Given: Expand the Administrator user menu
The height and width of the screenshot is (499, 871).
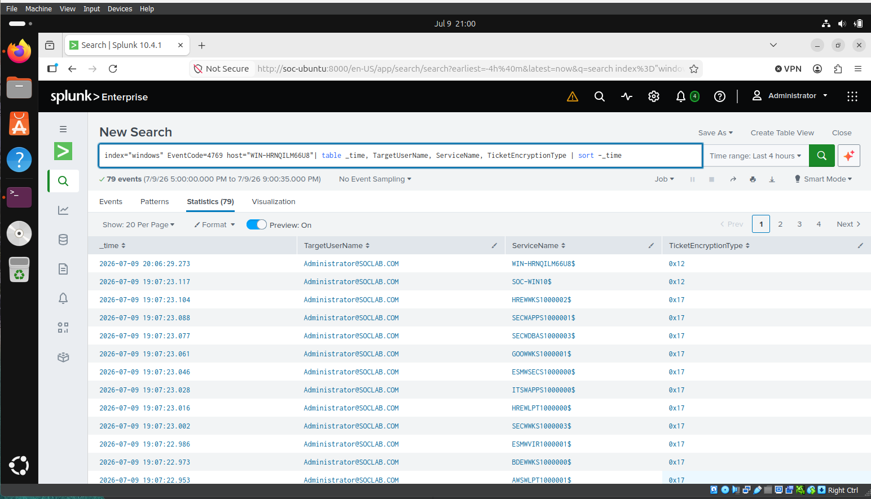Looking at the screenshot, I should 790,96.
